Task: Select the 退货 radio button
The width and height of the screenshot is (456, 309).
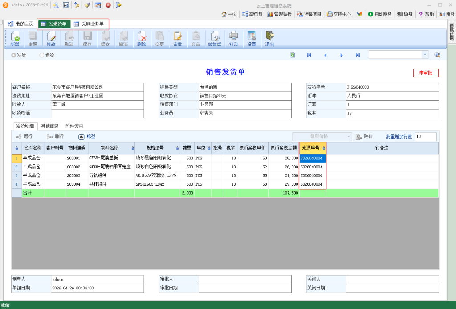Action: pos(42,55)
